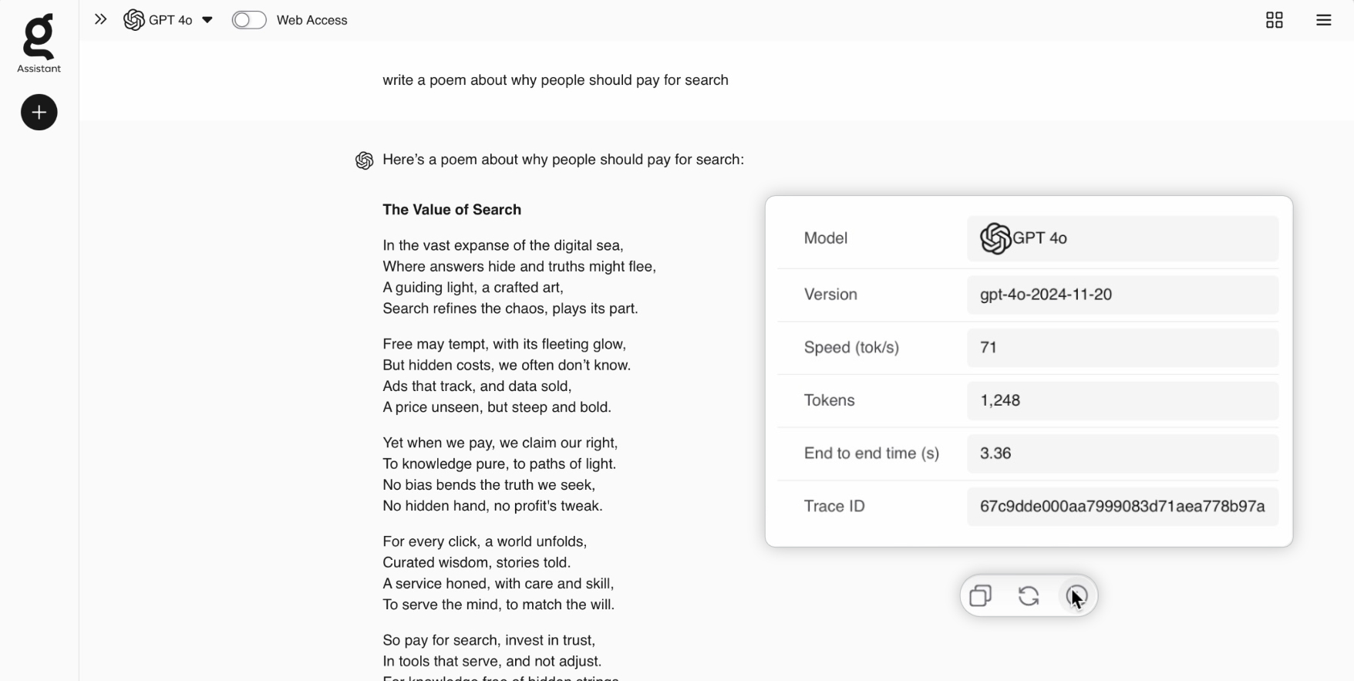Start a new chat with the plus icon
Image resolution: width=1354 pixels, height=681 pixels.
point(39,113)
